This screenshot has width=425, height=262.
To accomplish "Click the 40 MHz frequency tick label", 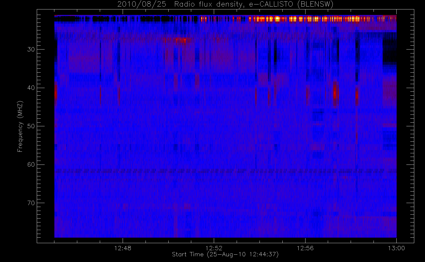I will (31, 88).
